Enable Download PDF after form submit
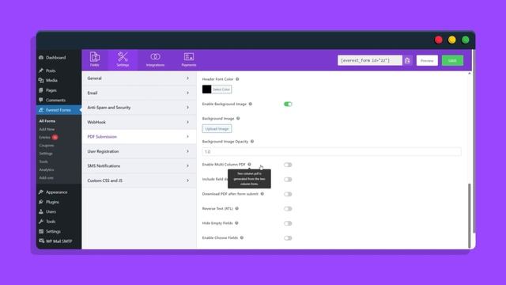Viewport: 506px width, 285px height. click(288, 194)
